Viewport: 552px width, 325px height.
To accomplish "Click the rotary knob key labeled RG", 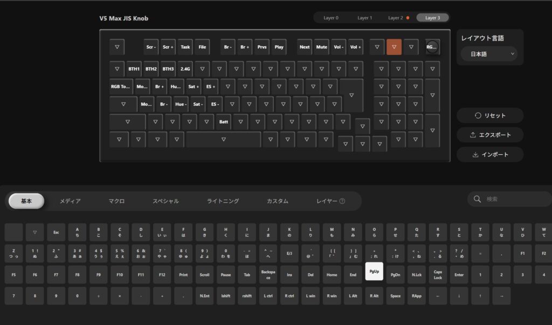I will tap(432, 47).
